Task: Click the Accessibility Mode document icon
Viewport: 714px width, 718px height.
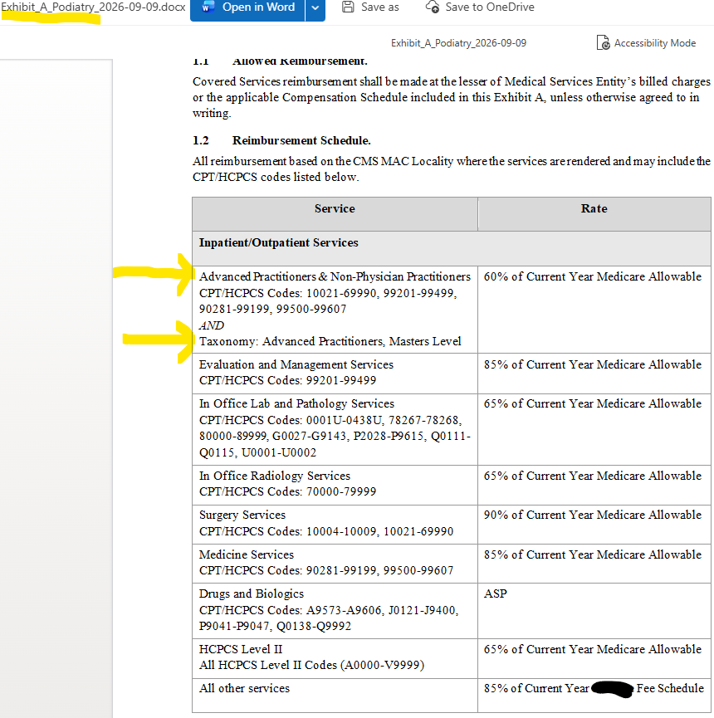Action: 604,42
